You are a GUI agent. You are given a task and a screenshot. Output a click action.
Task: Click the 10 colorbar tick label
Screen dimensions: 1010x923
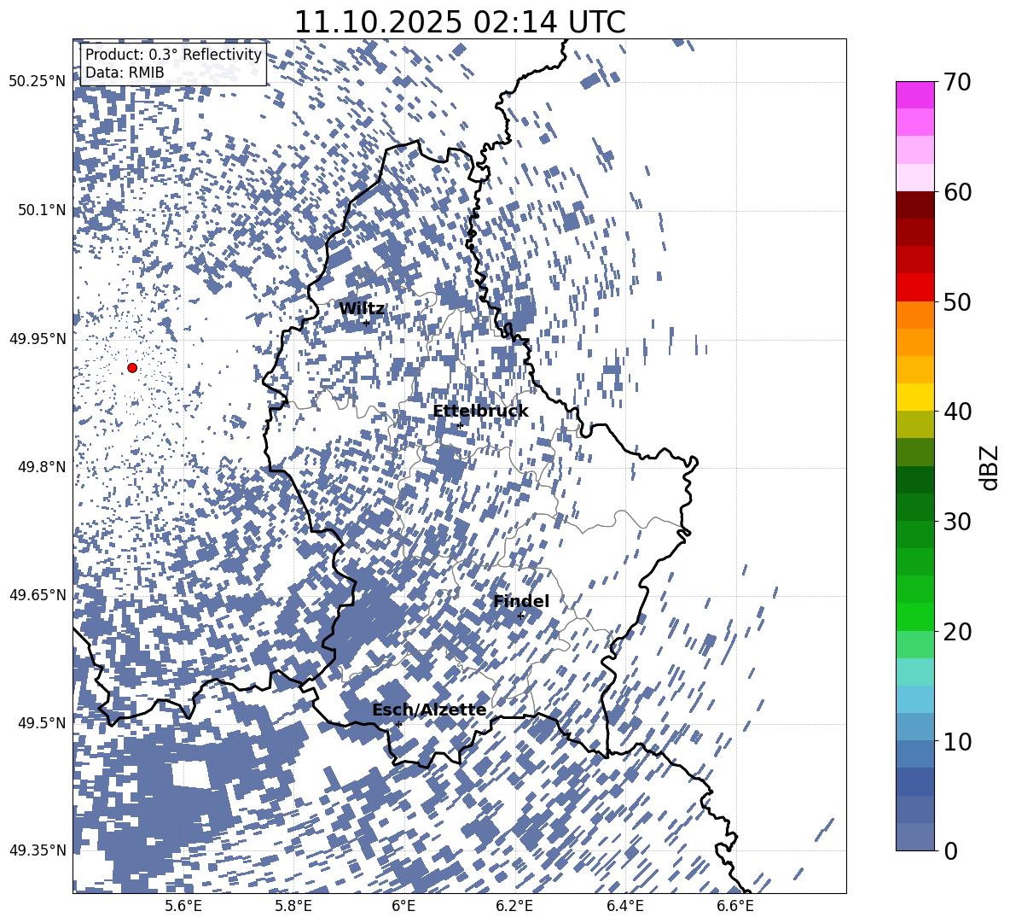957,742
